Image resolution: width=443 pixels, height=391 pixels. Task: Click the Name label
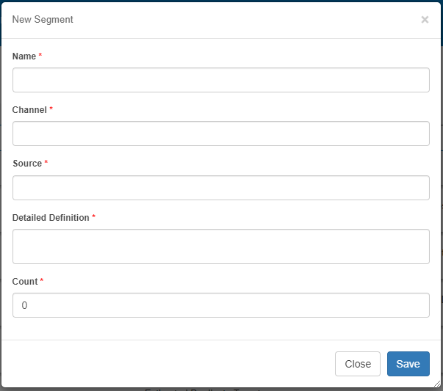tap(24, 56)
